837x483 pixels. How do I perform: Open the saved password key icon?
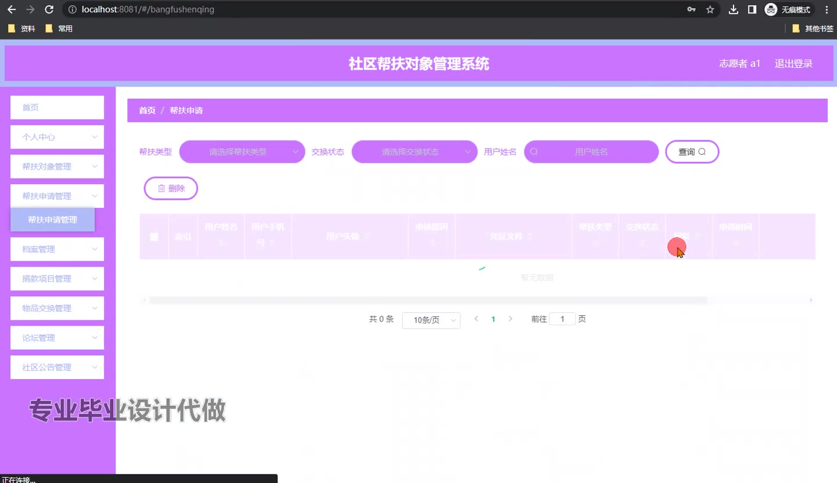tap(692, 9)
